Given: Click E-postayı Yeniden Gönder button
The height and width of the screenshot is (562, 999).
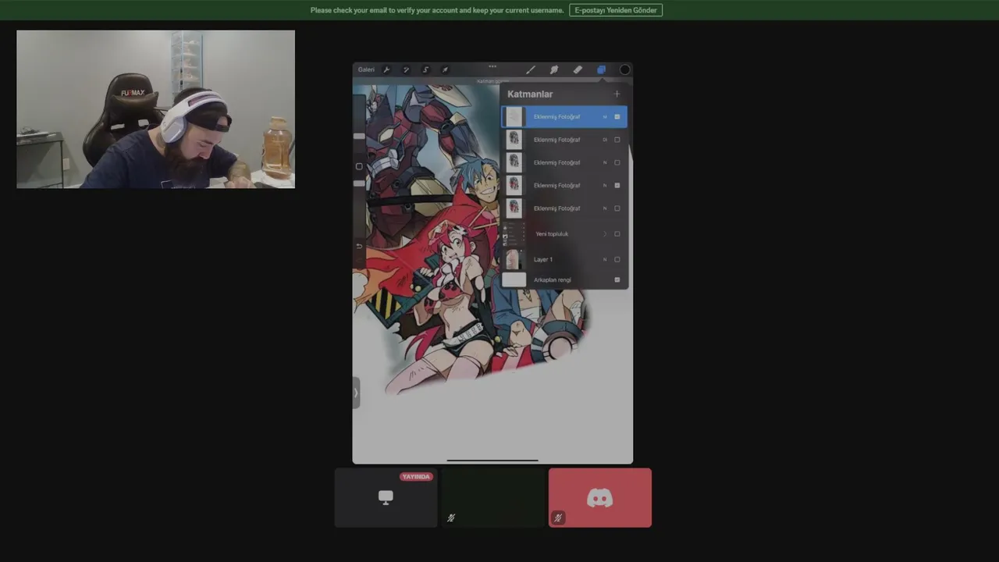Looking at the screenshot, I should coord(616,10).
